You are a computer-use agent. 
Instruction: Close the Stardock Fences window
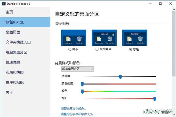coord(170,4)
